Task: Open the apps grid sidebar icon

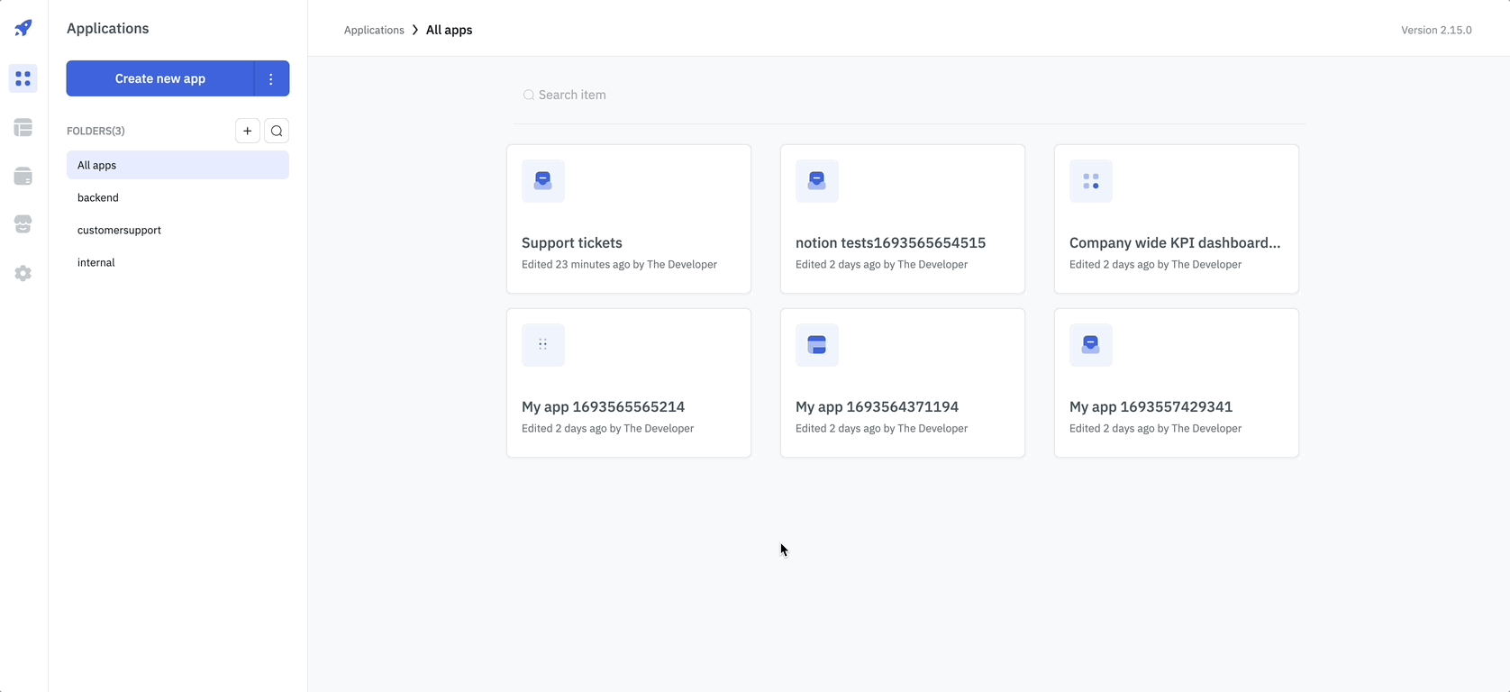Action: tap(23, 79)
